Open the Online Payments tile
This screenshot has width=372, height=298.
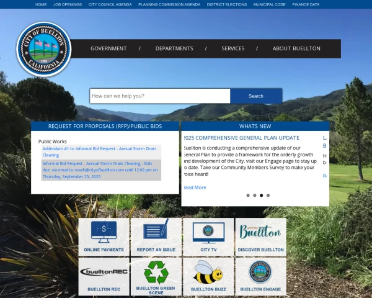104,237
